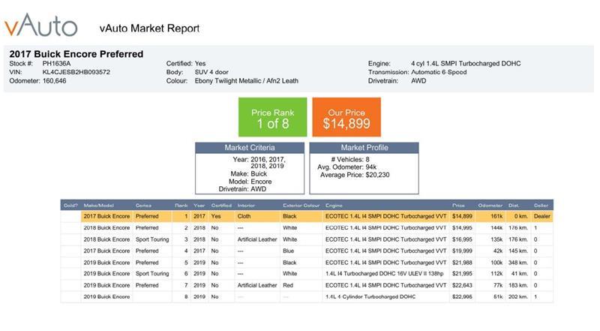The image size is (600, 331).
Task: Click # Vehicles: 8 in Market Profile
Action: coord(349,159)
